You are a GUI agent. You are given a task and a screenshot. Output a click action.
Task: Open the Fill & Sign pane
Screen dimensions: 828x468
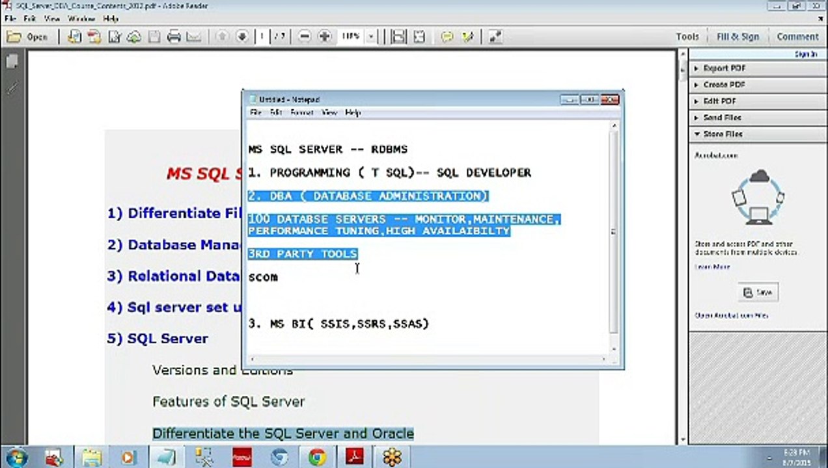[738, 37]
